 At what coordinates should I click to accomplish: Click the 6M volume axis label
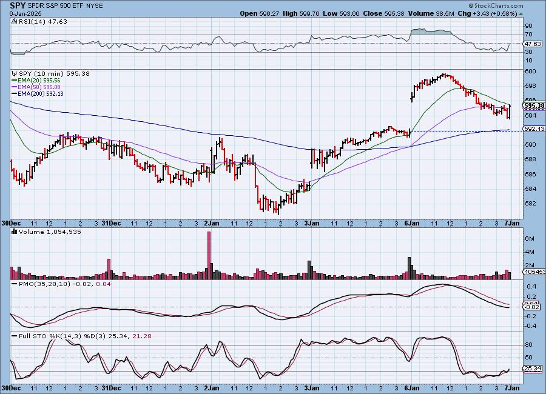[530, 238]
